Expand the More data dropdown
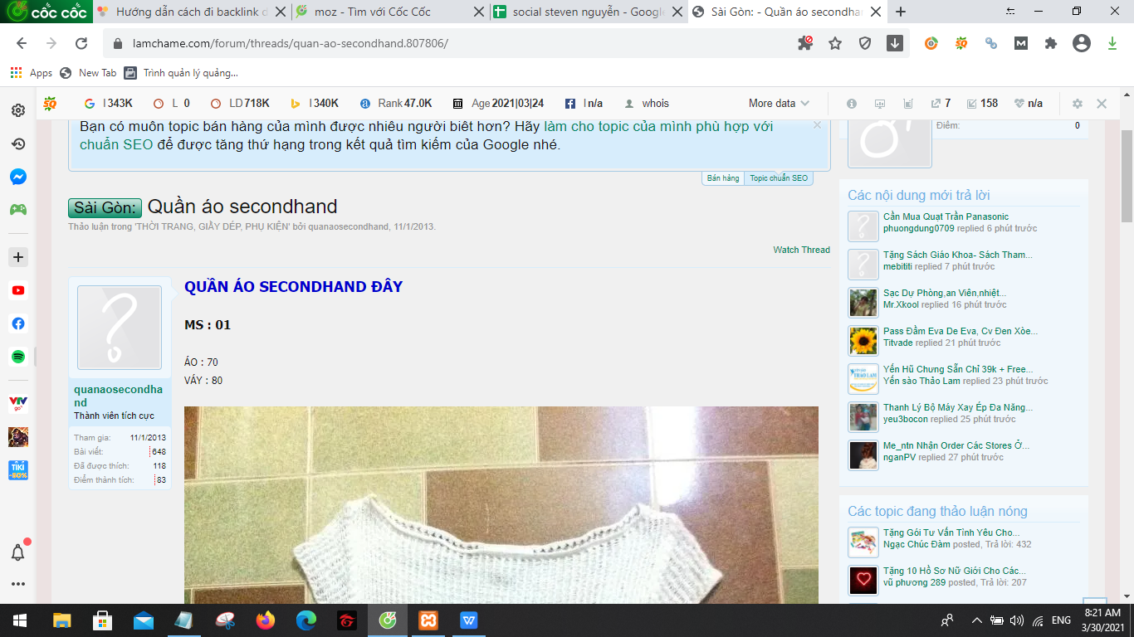 (x=778, y=104)
